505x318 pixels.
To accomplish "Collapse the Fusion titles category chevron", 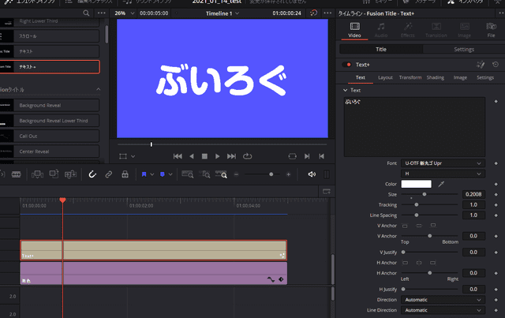I will tap(98, 89).
